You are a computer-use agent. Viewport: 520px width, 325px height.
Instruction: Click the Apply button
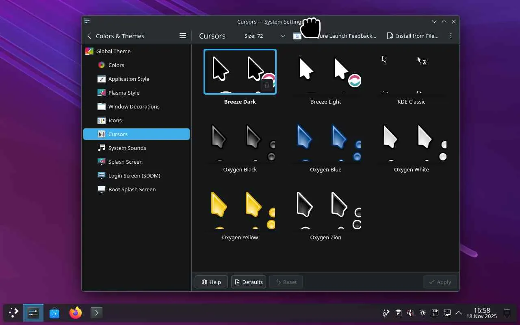pyautogui.click(x=440, y=282)
